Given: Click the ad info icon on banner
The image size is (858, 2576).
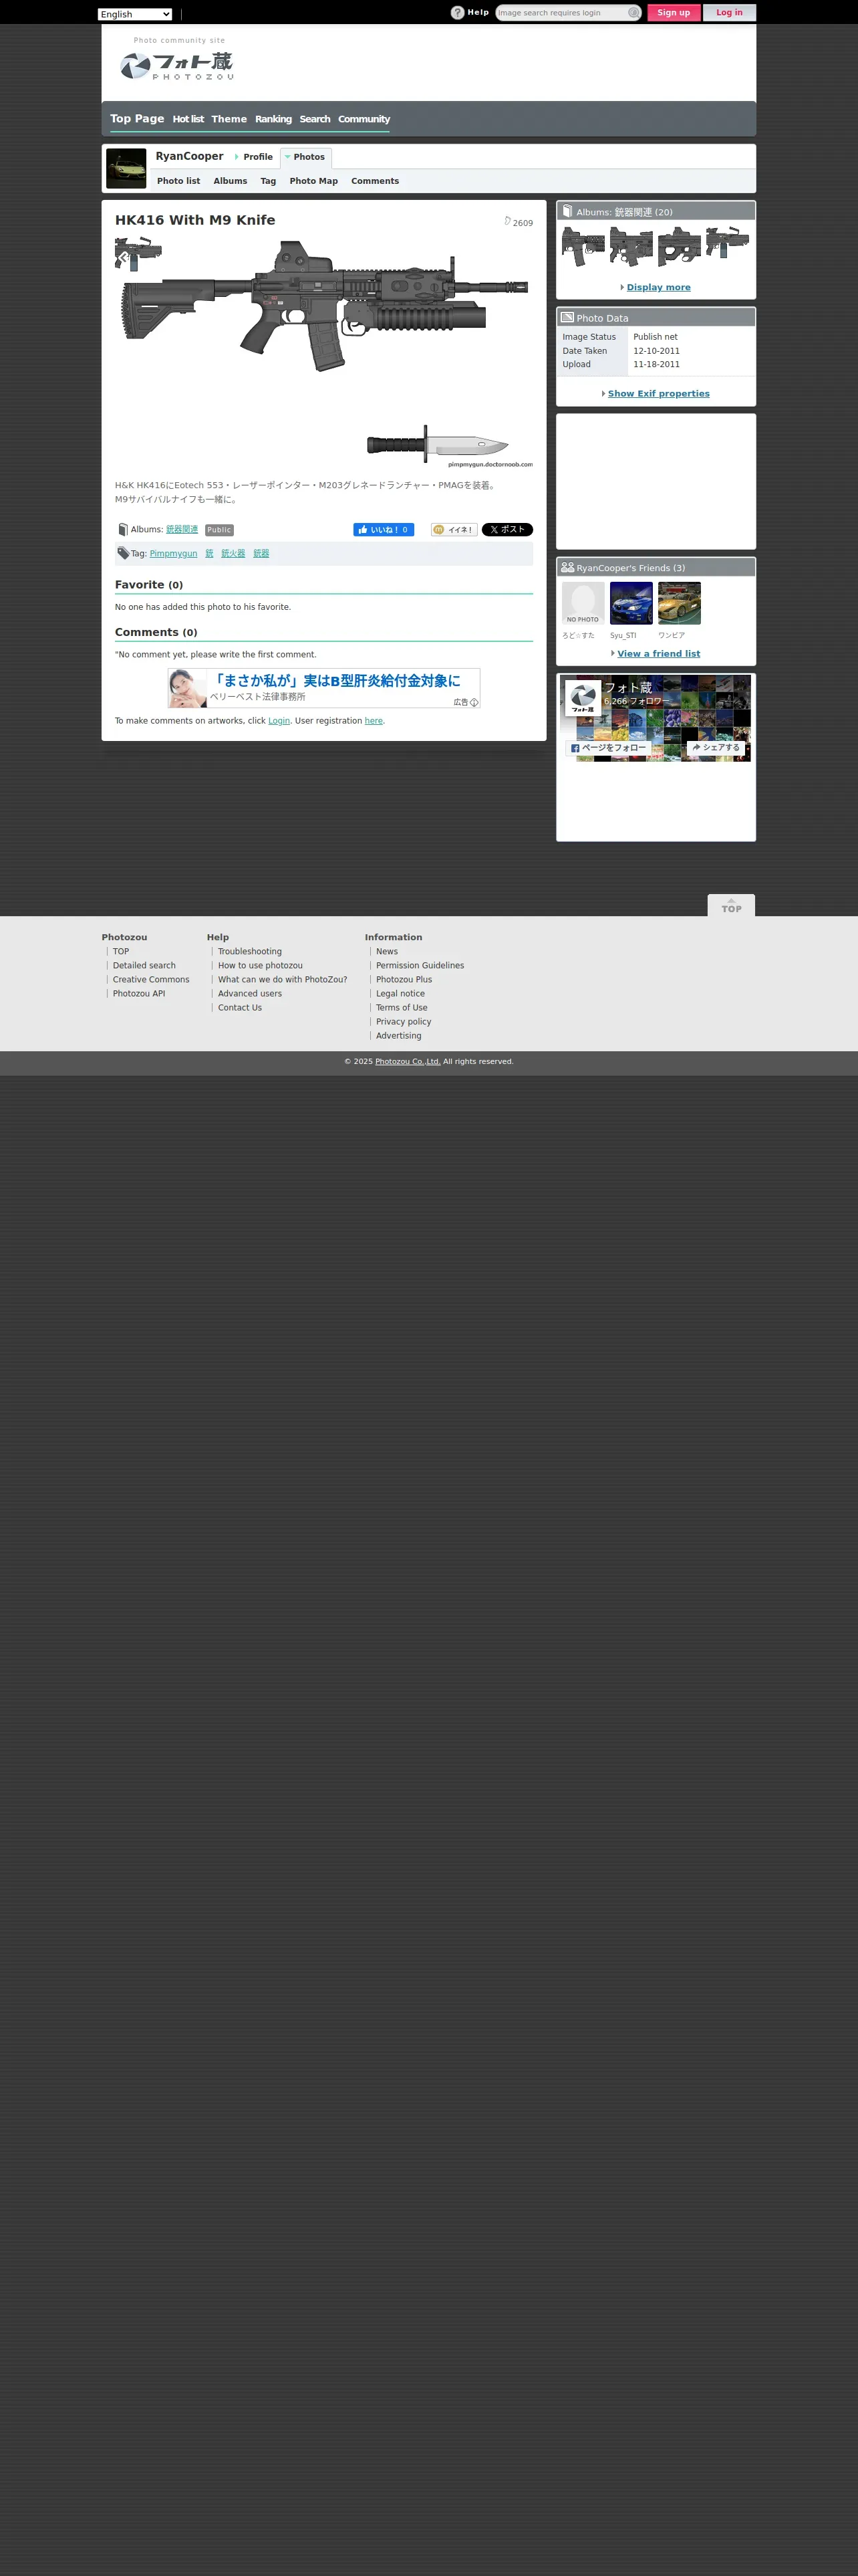Looking at the screenshot, I should pos(474,702).
